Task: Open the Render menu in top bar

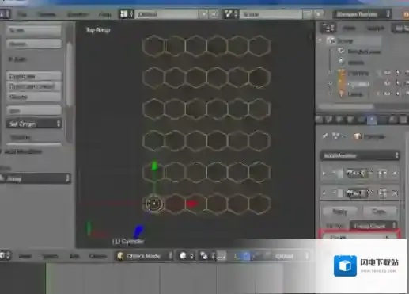Action: [x=47, y=14]
